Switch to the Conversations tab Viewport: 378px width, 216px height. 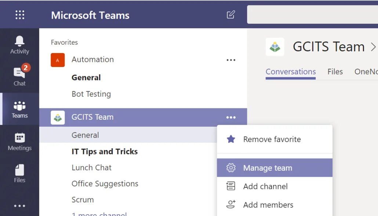coord(291,72)
